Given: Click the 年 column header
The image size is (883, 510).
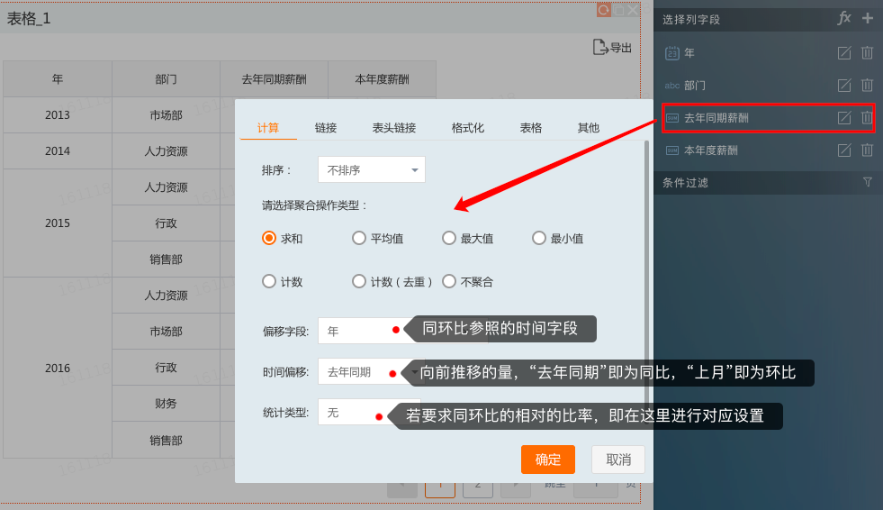Looking at the screenshot, I should pyautogui.click(x=58, y=79).
